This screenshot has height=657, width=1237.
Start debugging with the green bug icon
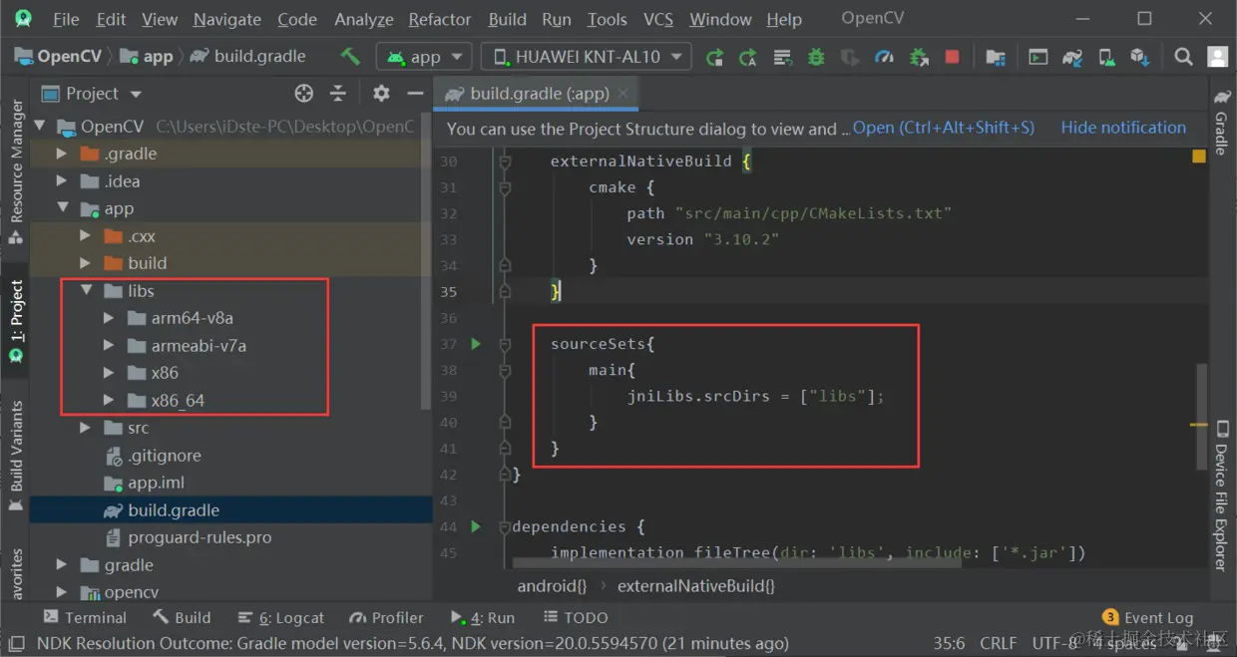[816, 57]
